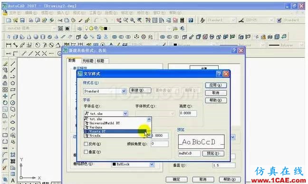Select the Cone solid icon
Image resolution: width=308 pixels, height=184 pixels.
click(x=29, y=37)
